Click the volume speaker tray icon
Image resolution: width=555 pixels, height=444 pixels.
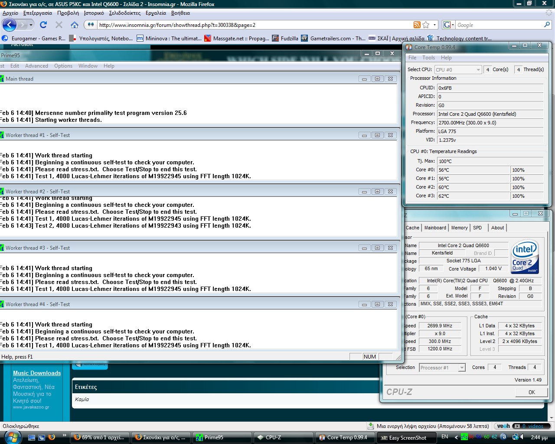pyautogui.click(x=523, y=437)
